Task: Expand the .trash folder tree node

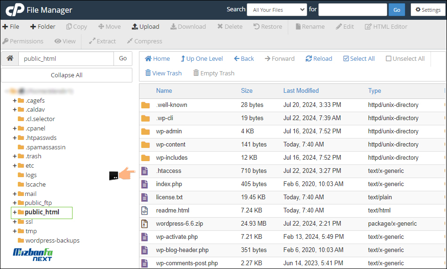Action: [15, 156]
